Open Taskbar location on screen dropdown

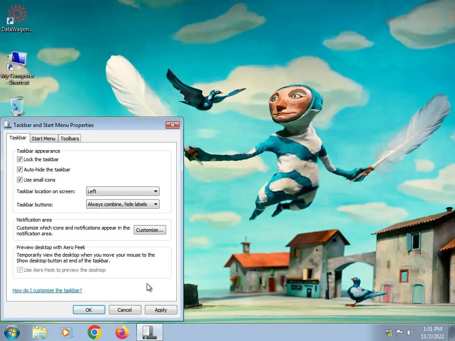coord(123,191)
